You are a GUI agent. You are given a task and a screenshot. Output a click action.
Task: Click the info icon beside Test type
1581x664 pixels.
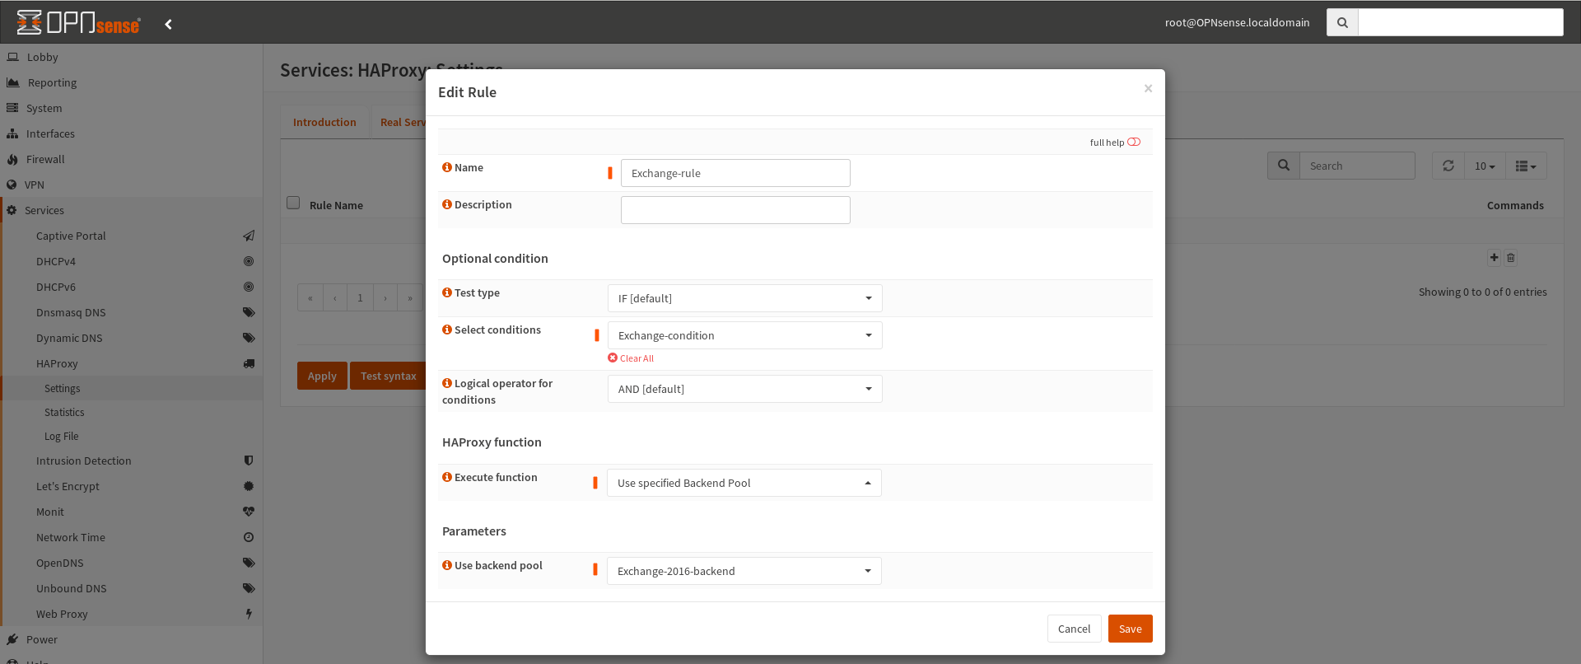tap(447, 292)
